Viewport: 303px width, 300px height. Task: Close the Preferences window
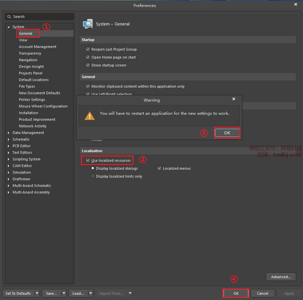click(x=295, y=4)
